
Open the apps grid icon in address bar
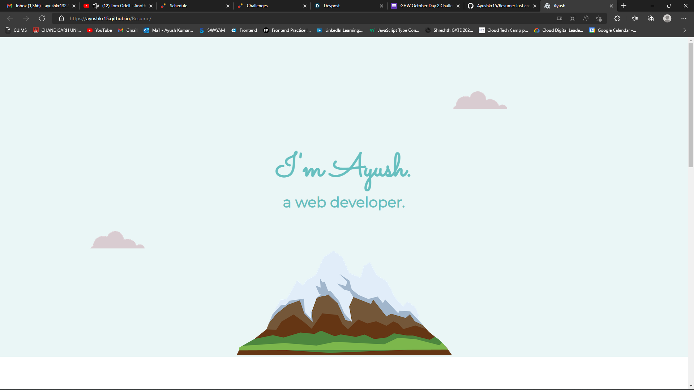point(573,18)
